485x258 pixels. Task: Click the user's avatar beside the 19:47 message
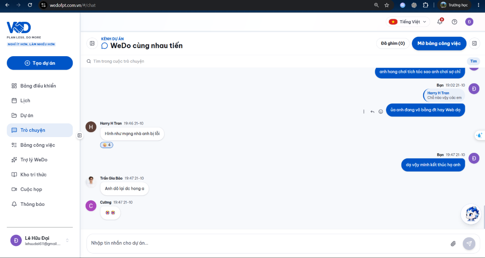tap(474, 158)
